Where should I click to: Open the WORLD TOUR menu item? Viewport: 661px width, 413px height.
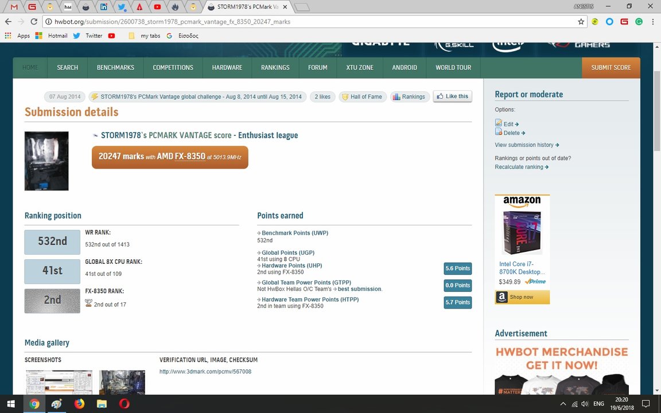(x=453, y=68)
